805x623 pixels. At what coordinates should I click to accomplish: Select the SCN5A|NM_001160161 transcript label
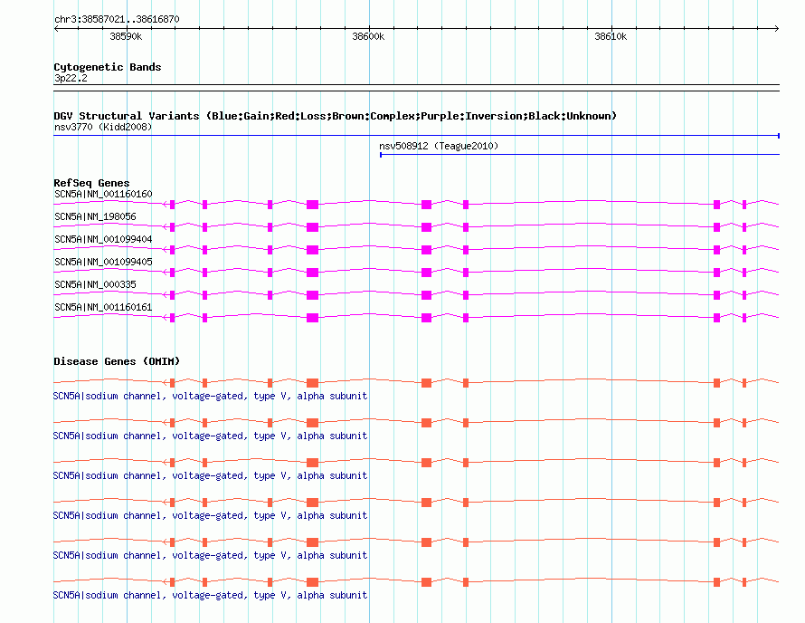[103, 307]
